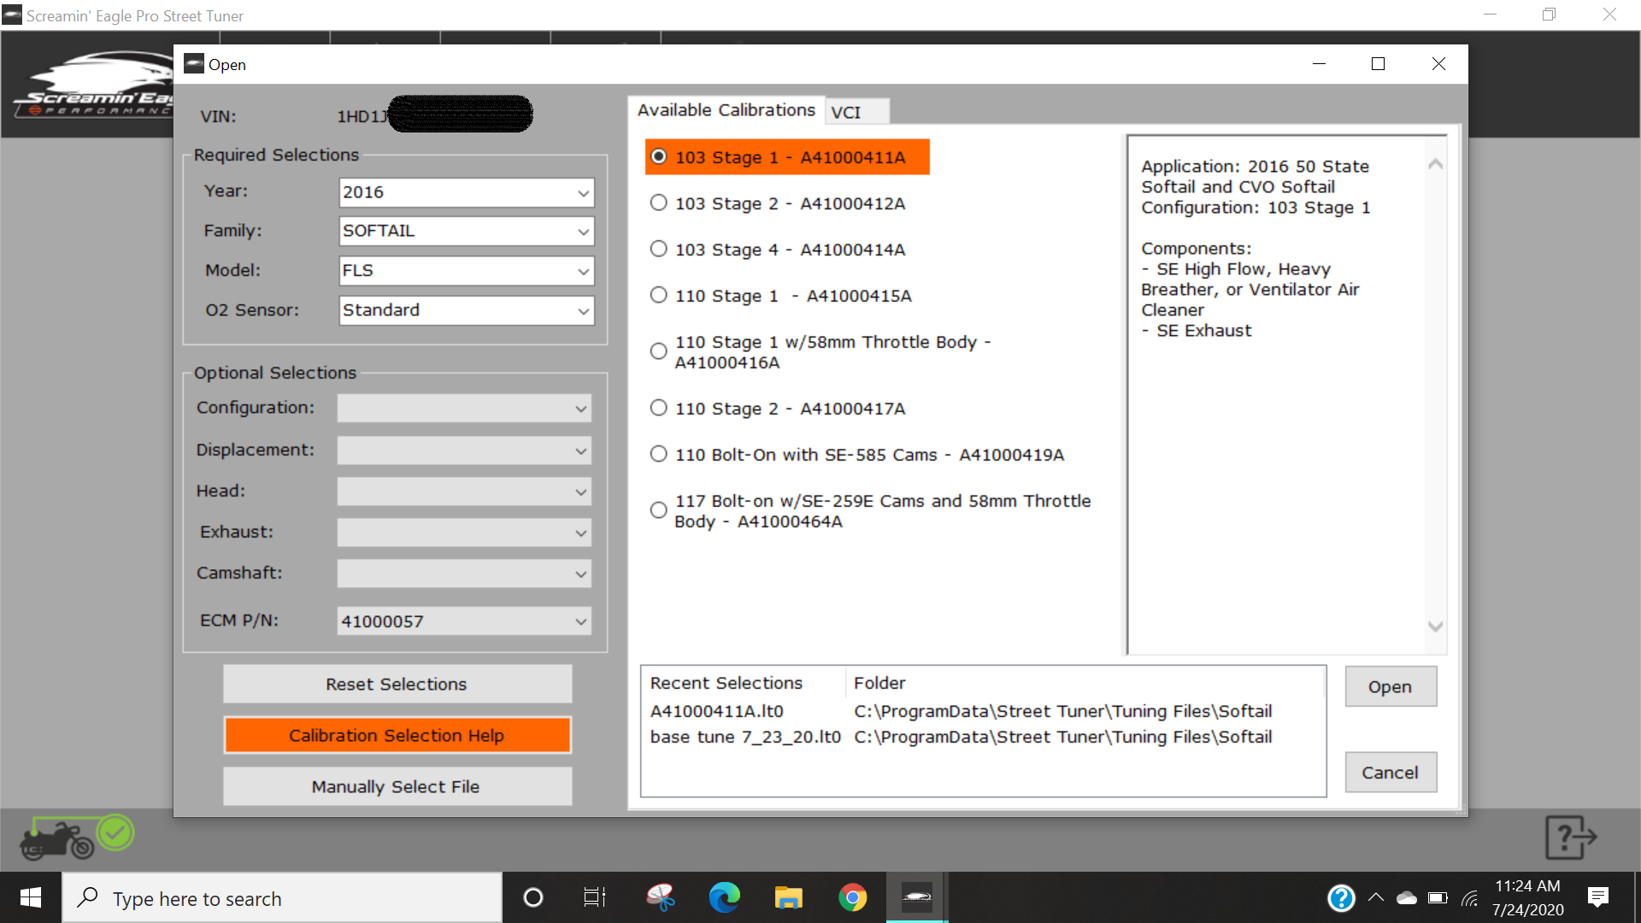Click the Street Tuner taskbar icon
The width and height of the screenshot is (1641, 923).
point(917,897)
